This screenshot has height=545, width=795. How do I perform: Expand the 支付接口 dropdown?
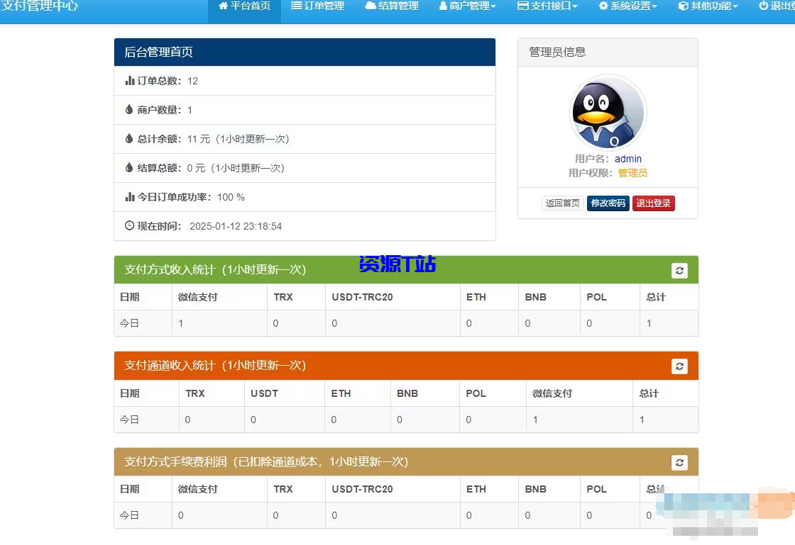547,6
